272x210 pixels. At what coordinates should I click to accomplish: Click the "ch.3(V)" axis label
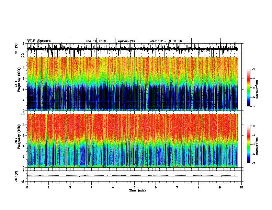coord(16,176)
